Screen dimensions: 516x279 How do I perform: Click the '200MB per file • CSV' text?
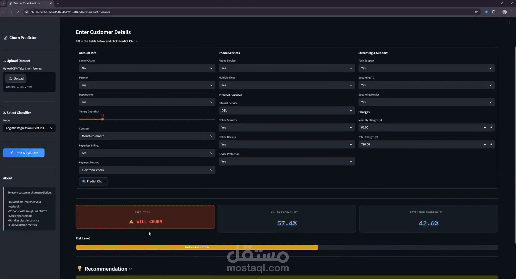[19, 87]
